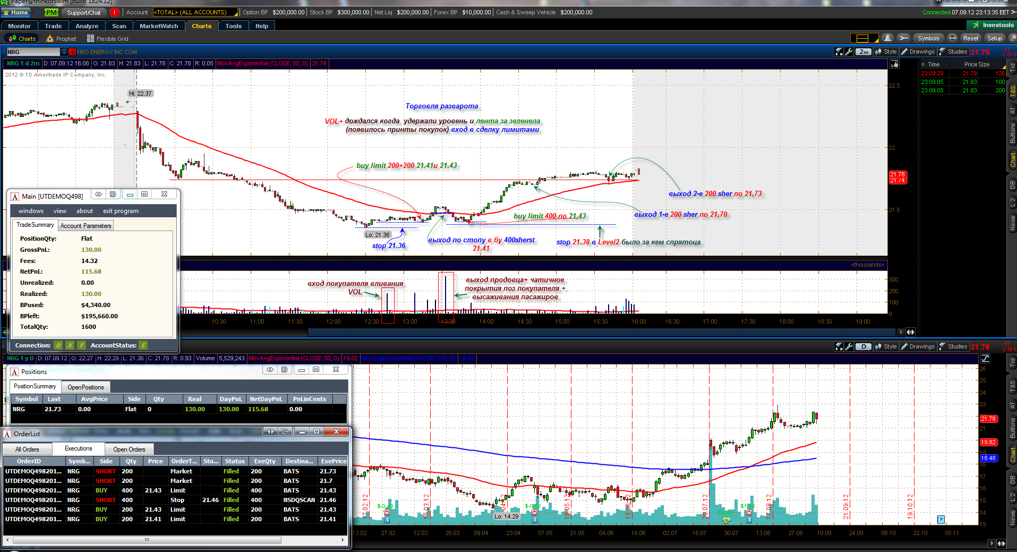
Task: Select the PositionSummary tab
Action: (x=35, y=386)
